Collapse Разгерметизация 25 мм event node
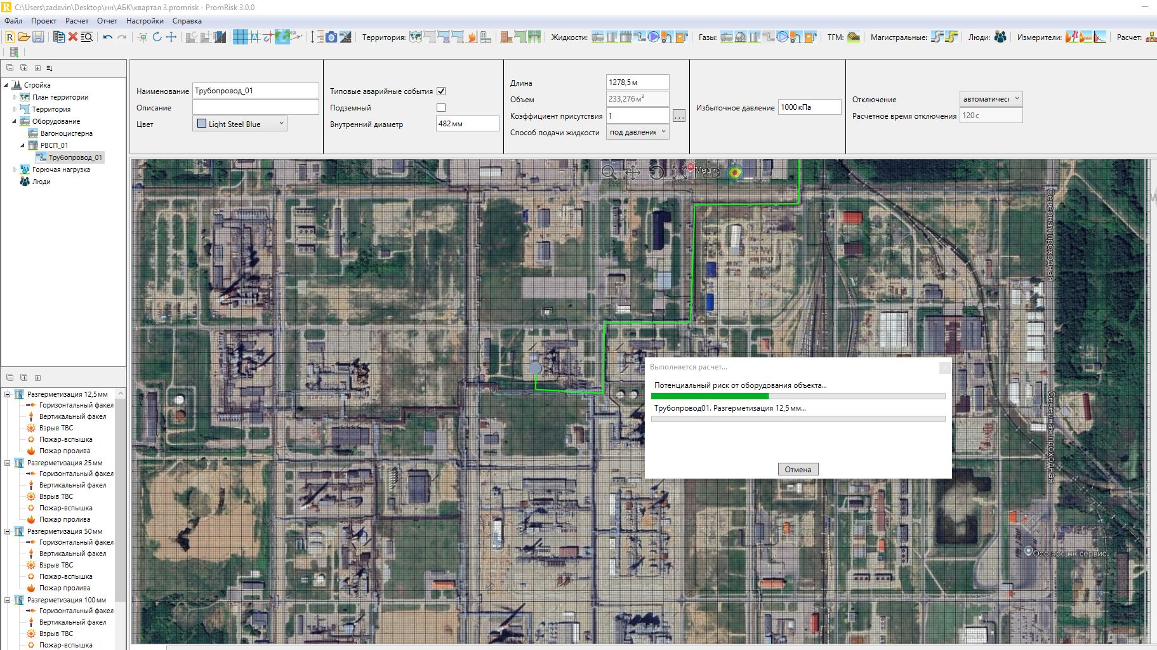The image size is (1157, 650). point(8,463)
